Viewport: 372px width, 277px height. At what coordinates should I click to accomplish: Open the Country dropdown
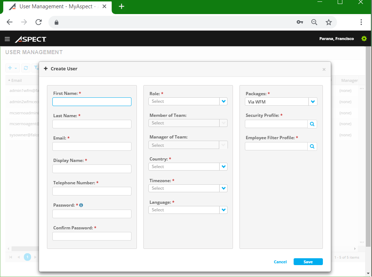point(224,166)
